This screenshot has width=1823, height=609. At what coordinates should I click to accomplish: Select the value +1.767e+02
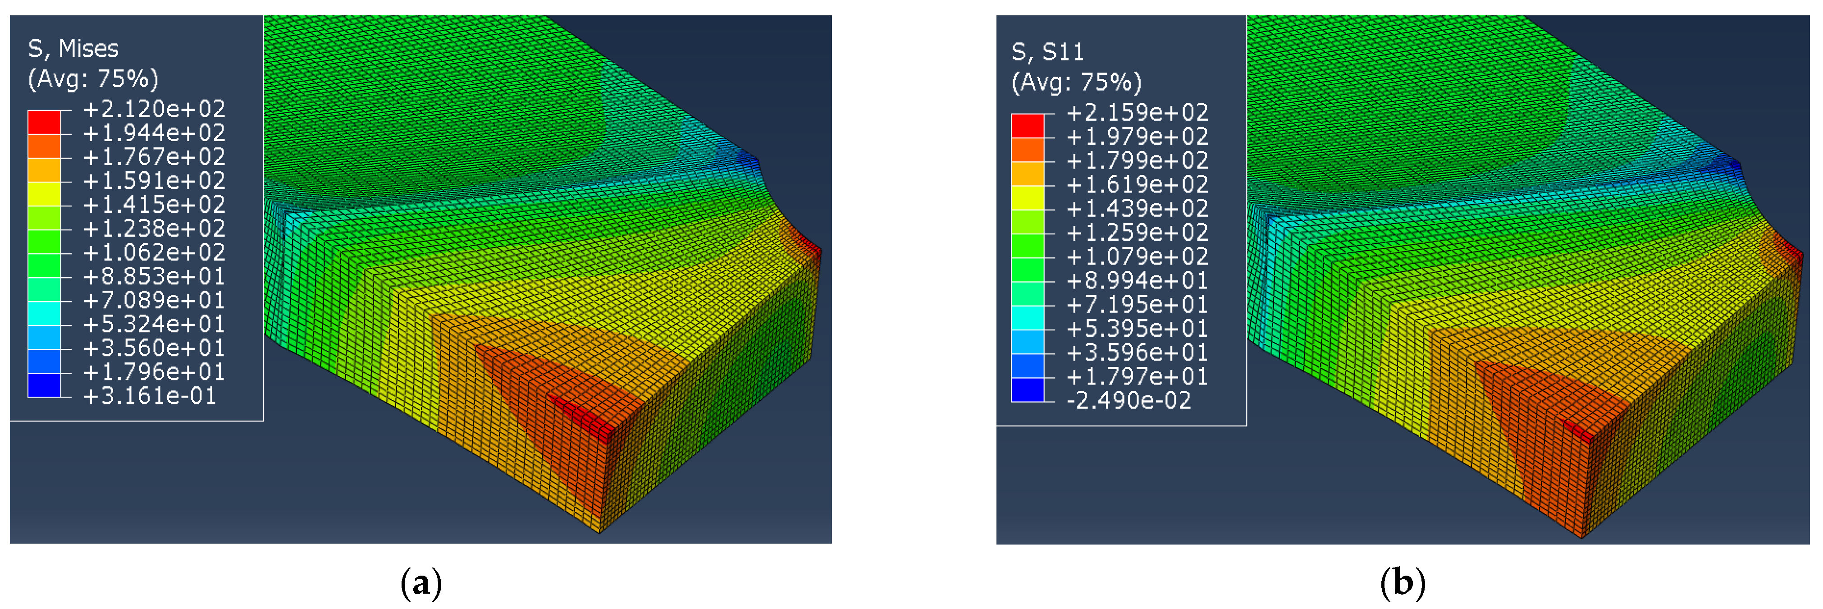[154, 156]
